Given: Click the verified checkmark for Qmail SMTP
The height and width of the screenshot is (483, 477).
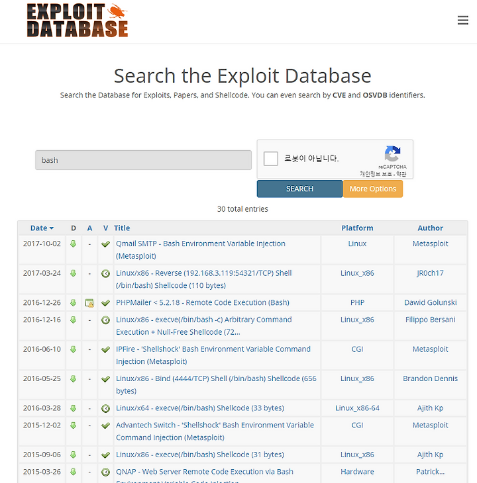Looking at the screenshot, I should coord(105,244).
